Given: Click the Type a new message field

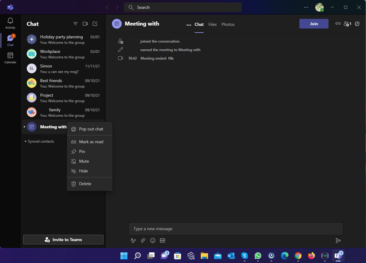Looking at the screenshot, I should tap(236, 229).
